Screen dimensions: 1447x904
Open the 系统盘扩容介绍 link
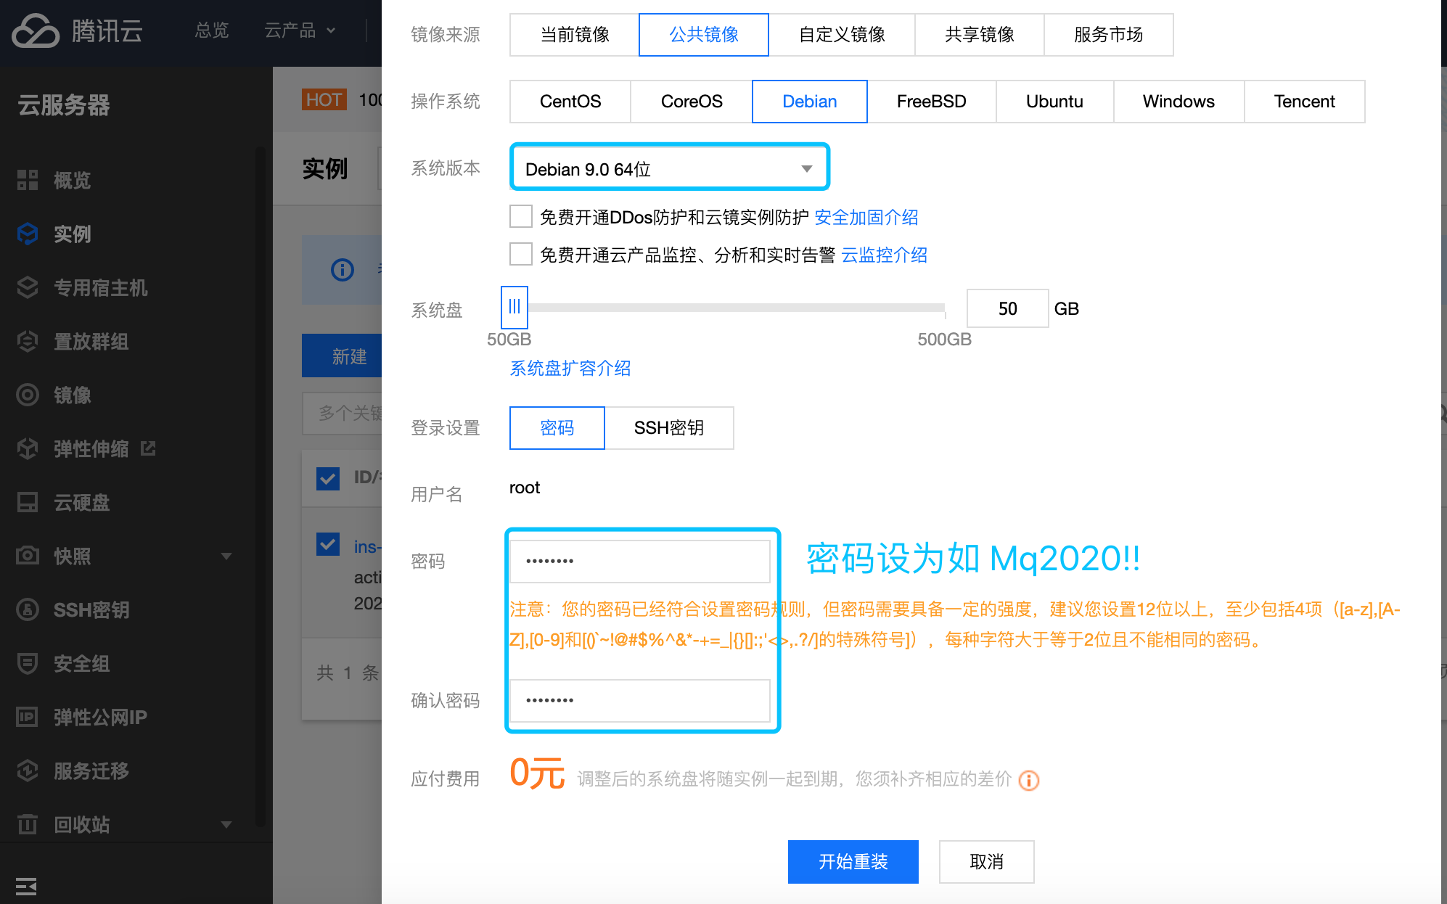[x=570, y=369]
